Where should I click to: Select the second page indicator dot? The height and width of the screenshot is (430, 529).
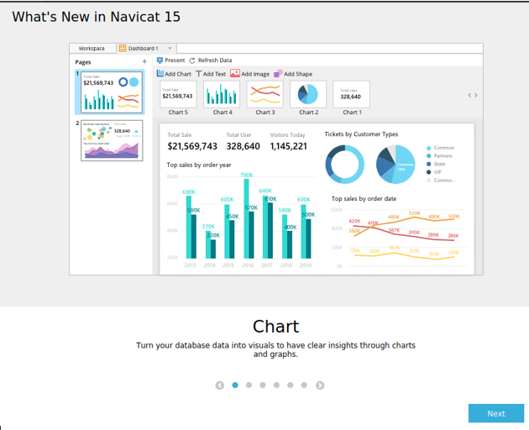click(x=249, y=385)
